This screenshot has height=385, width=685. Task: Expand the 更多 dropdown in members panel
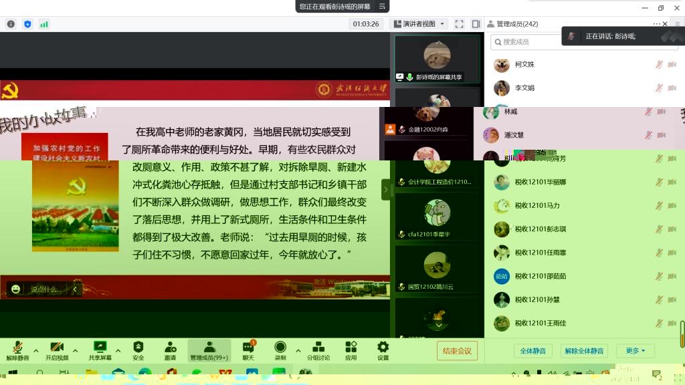point(635,351)
